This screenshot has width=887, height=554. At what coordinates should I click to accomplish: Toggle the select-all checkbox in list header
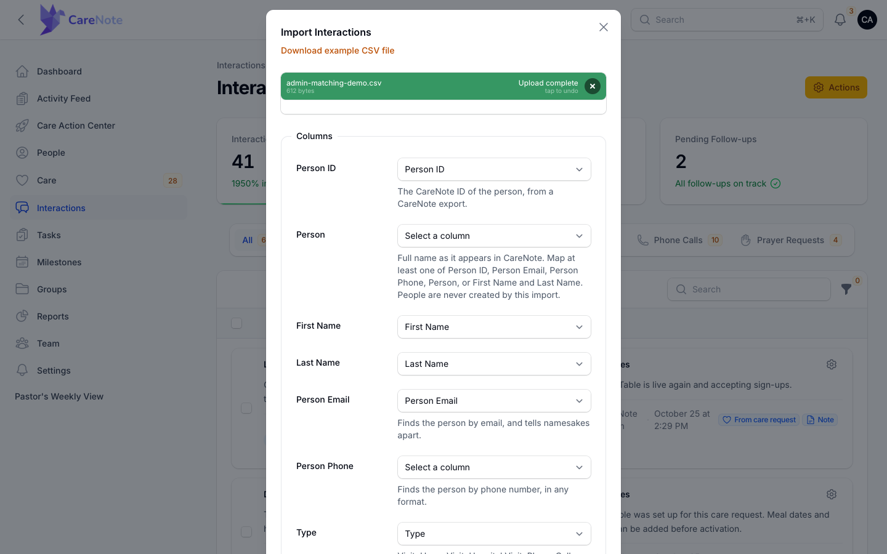(x=237, y=323)
